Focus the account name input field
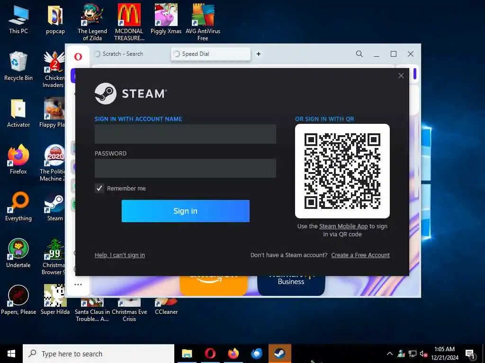 185,134
